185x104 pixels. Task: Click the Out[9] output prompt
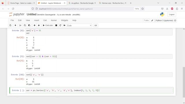(x=21, y=61)
